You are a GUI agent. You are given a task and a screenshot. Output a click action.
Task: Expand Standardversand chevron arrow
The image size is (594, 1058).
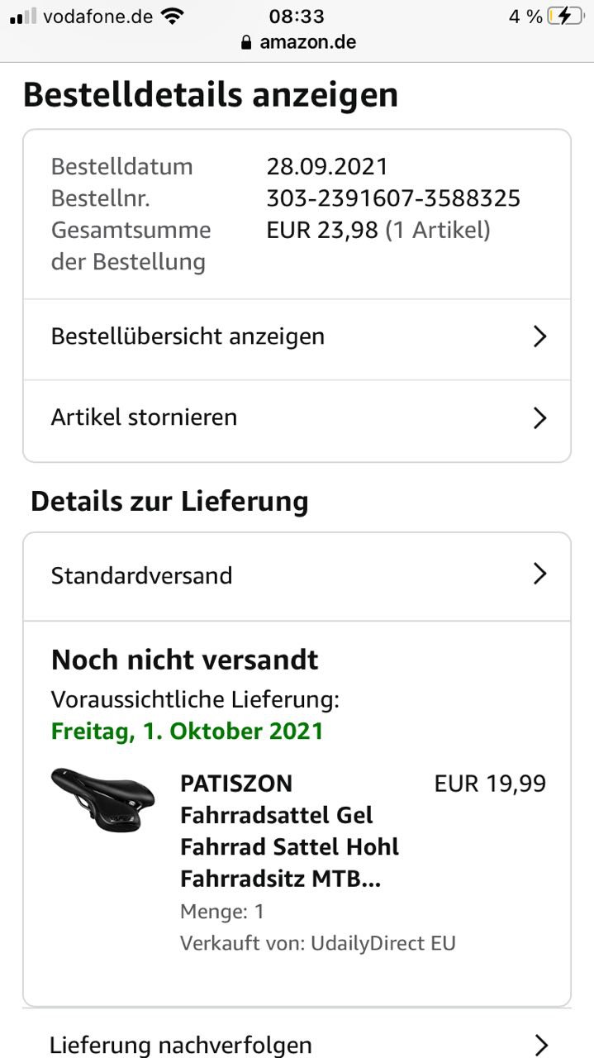point(539,574)
